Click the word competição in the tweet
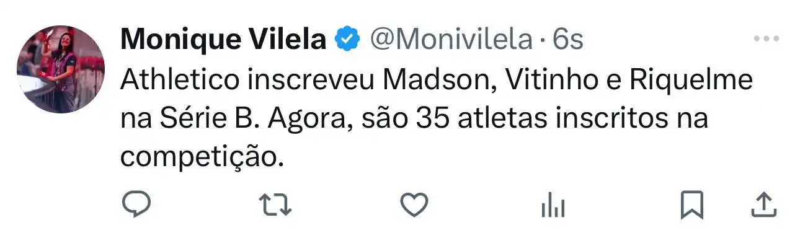 [x=201, y=156]
